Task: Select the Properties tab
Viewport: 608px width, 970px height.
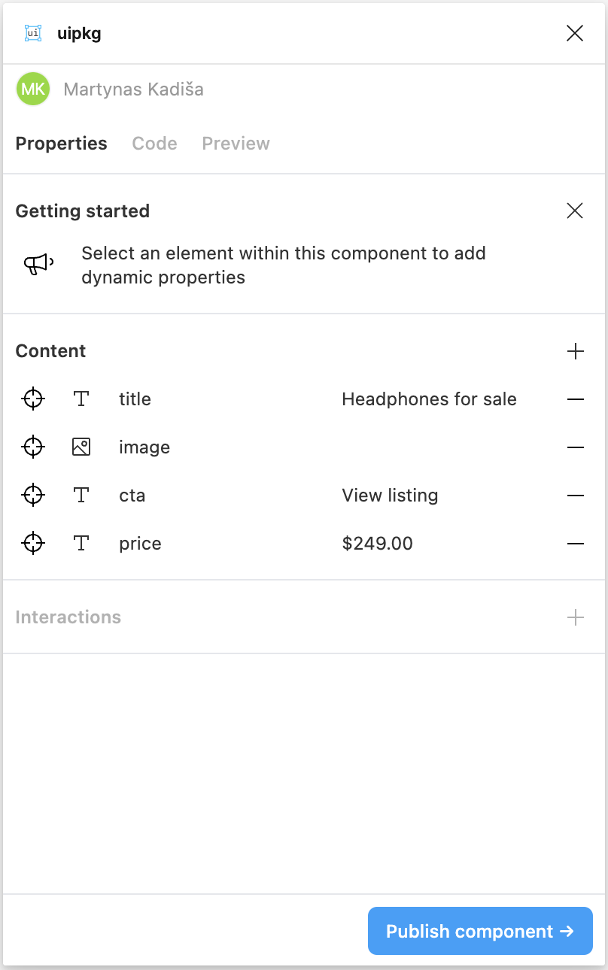Action: pos(61,144)
